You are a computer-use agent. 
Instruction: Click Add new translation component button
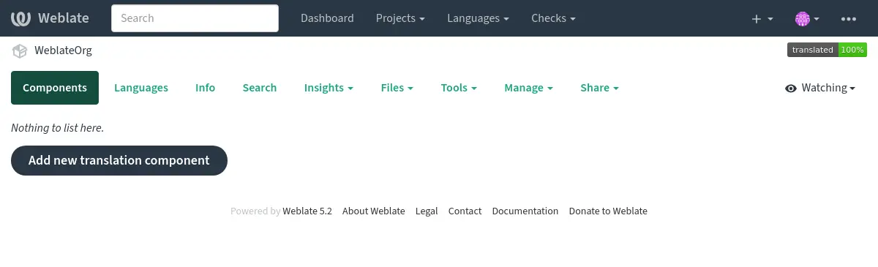tap(119, 160)
